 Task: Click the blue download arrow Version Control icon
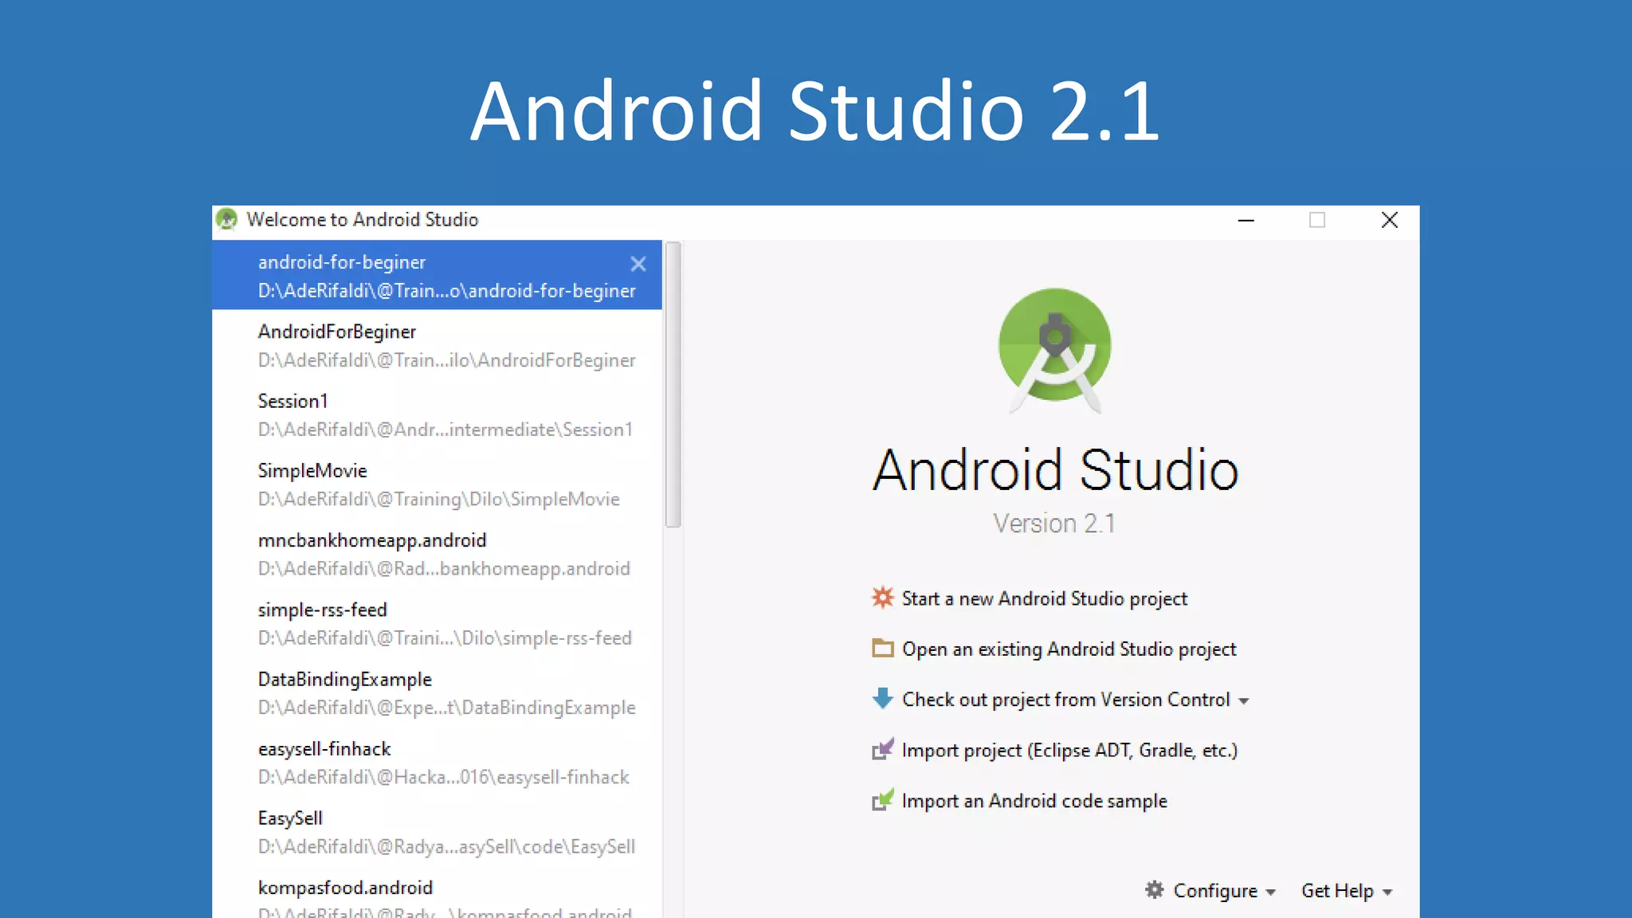click(x=882, y=698)
